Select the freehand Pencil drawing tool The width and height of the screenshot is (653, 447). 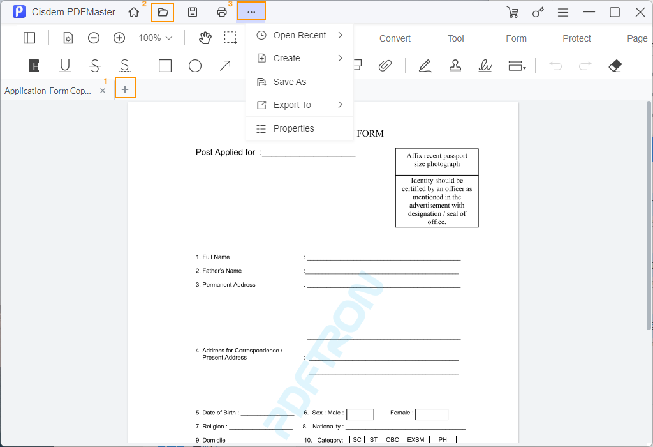[424, 65]
